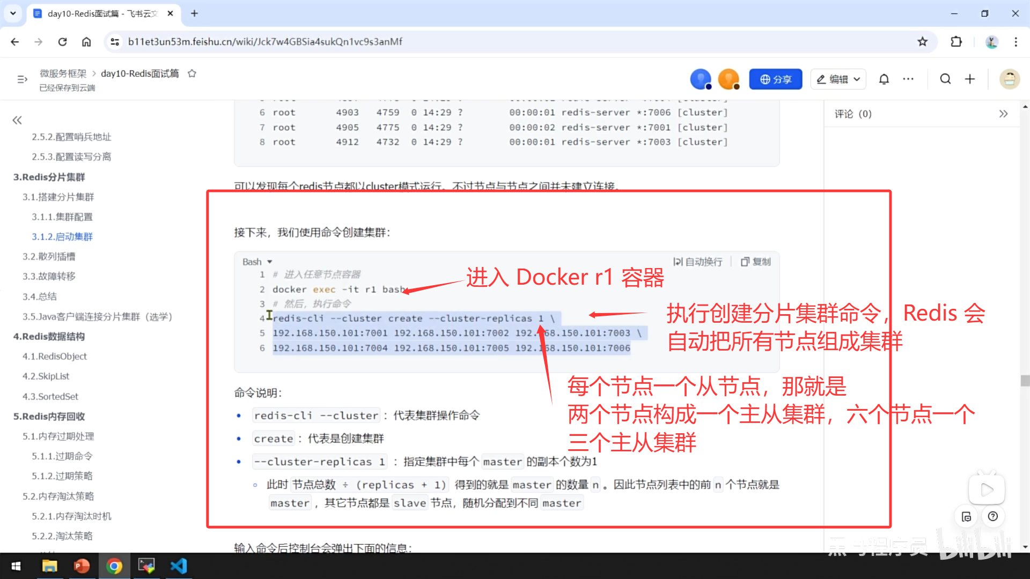The width and height of the screenshot is (1030, 579).
Task: Toggle the sidebar menu icon
Action: (22, 79)
